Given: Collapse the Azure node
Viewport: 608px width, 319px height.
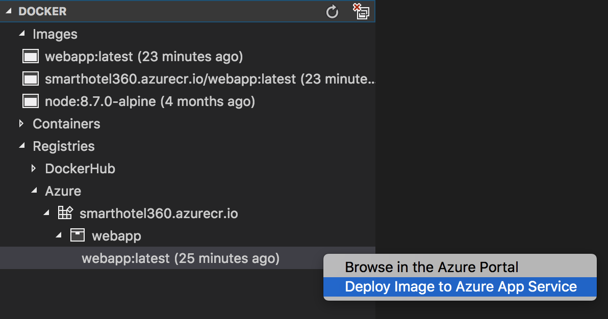Looking at the screenshot, I should [35, 190].
